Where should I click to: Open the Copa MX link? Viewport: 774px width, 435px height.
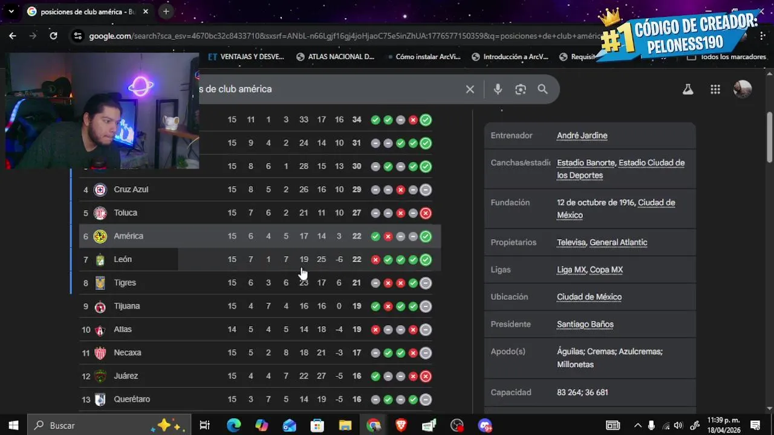tap(607, 269)
